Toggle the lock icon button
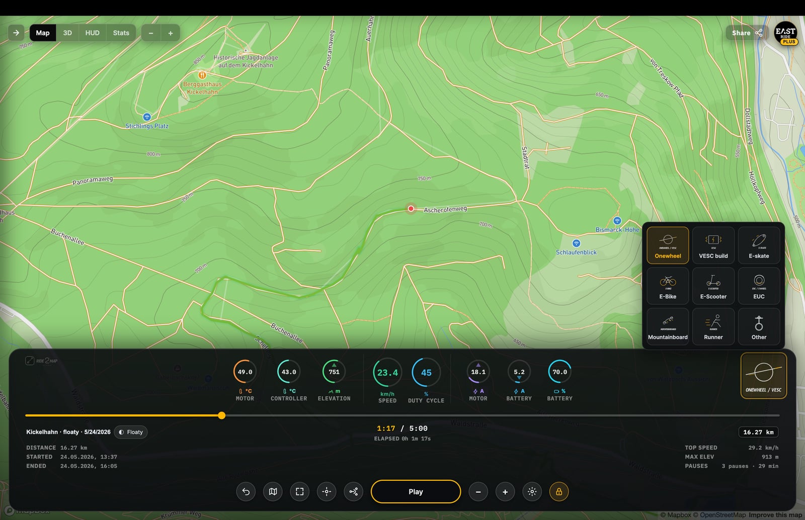Screen dimensions: 805x520 (559, 492)
